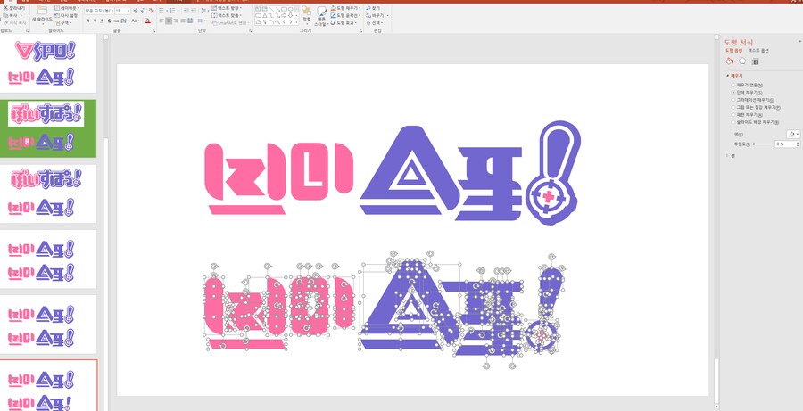The image size is (803, 411).
Task: Open the line spacing dropdown
Action: point(203,11)
